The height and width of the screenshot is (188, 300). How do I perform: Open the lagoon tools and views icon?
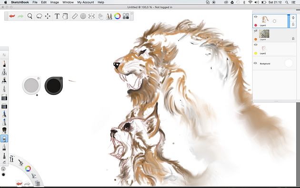point(12,158)
